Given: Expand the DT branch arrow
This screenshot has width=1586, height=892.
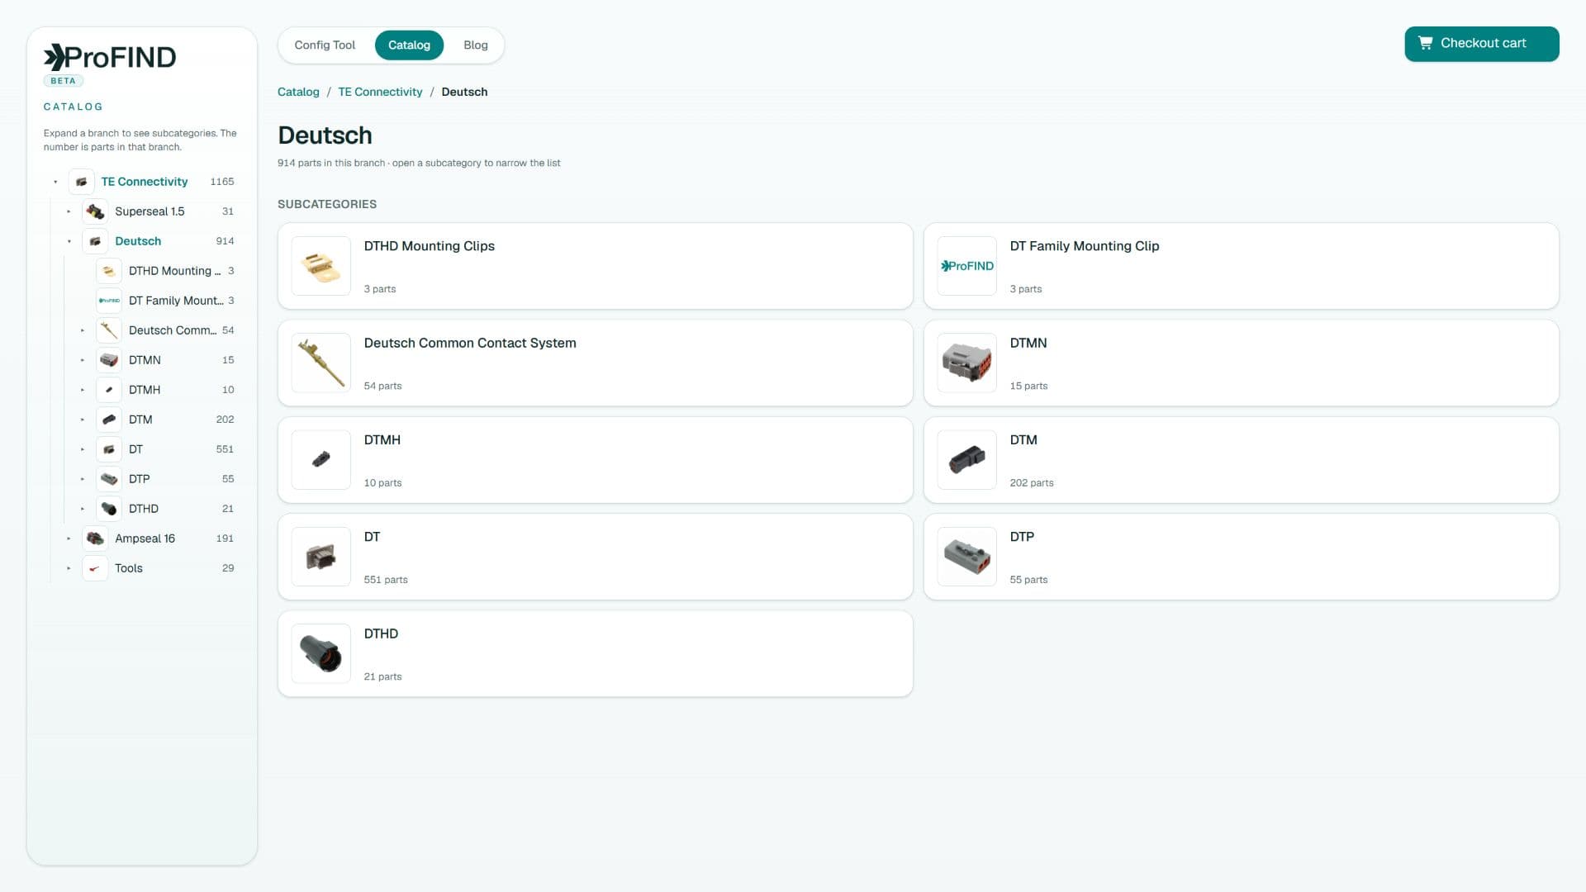Looking at the screenshot, I should [83, 449].
